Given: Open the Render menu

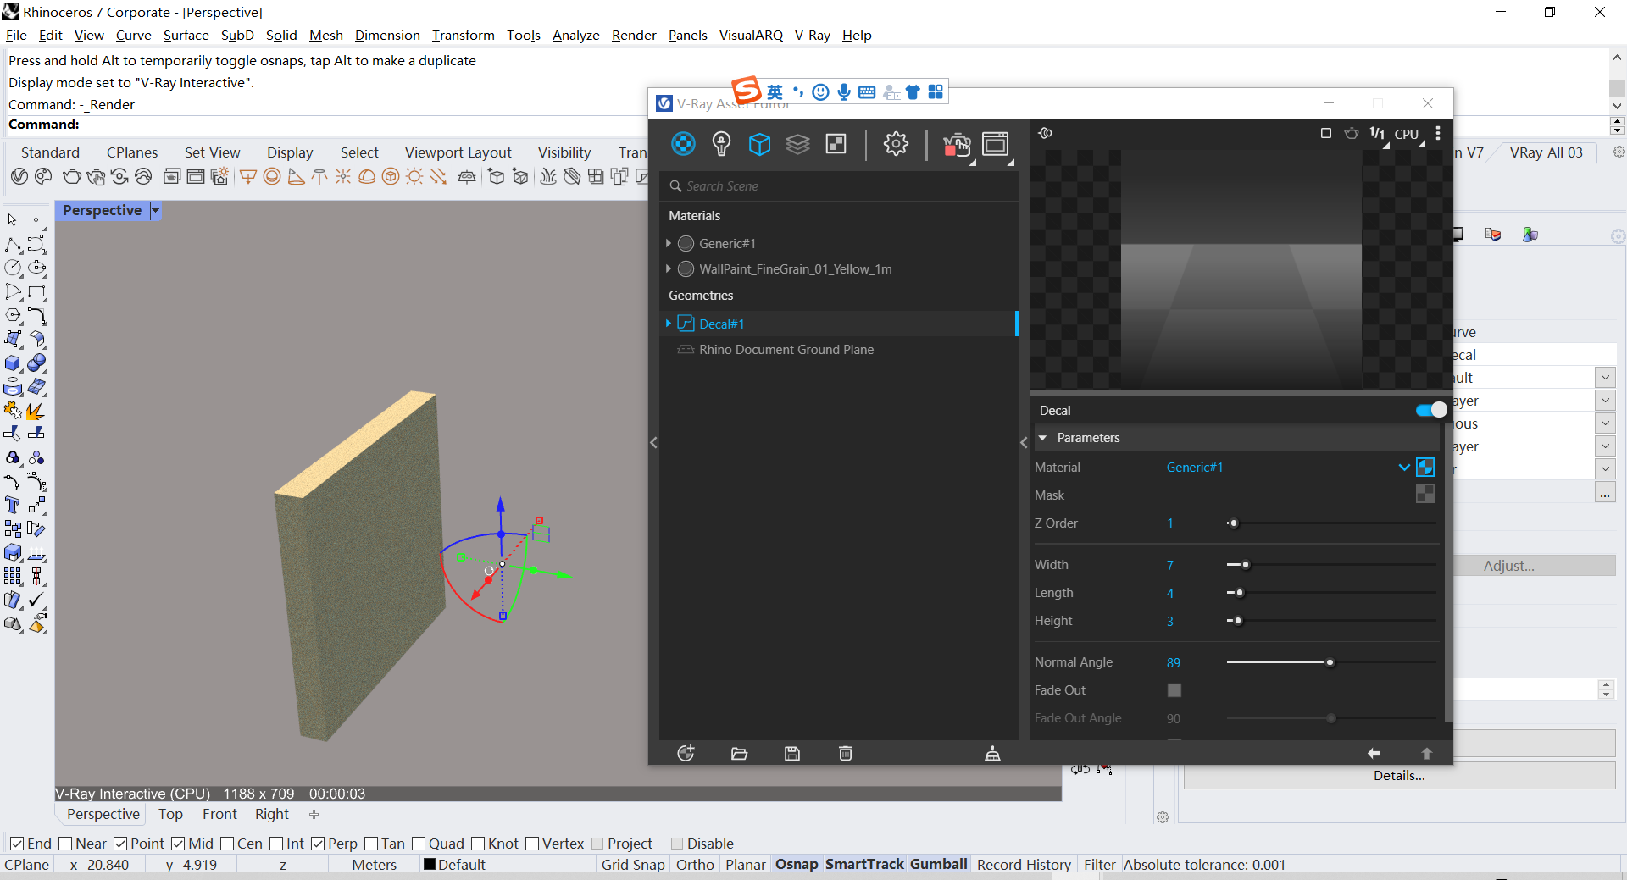Looking at the screenshot, I should coord(634,35).
